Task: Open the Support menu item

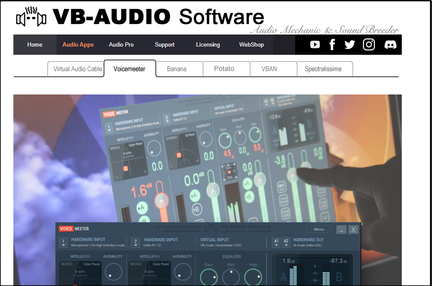Action: [164, 44]
